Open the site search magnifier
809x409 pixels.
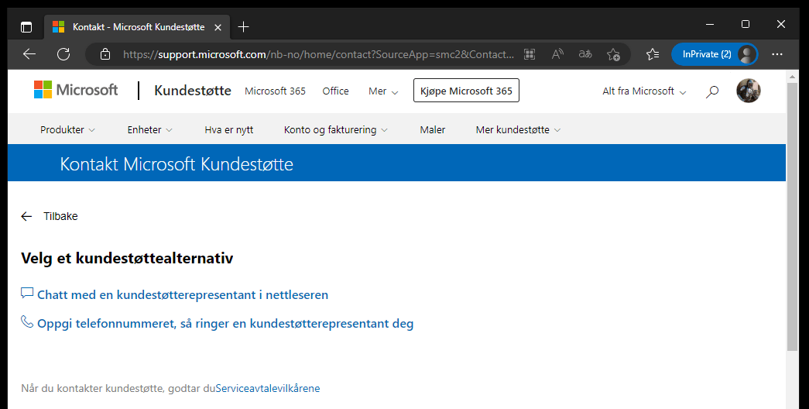[712, 91]
